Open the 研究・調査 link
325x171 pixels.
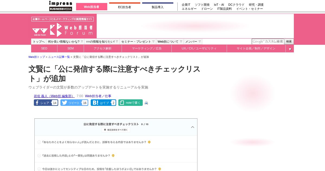256,5
